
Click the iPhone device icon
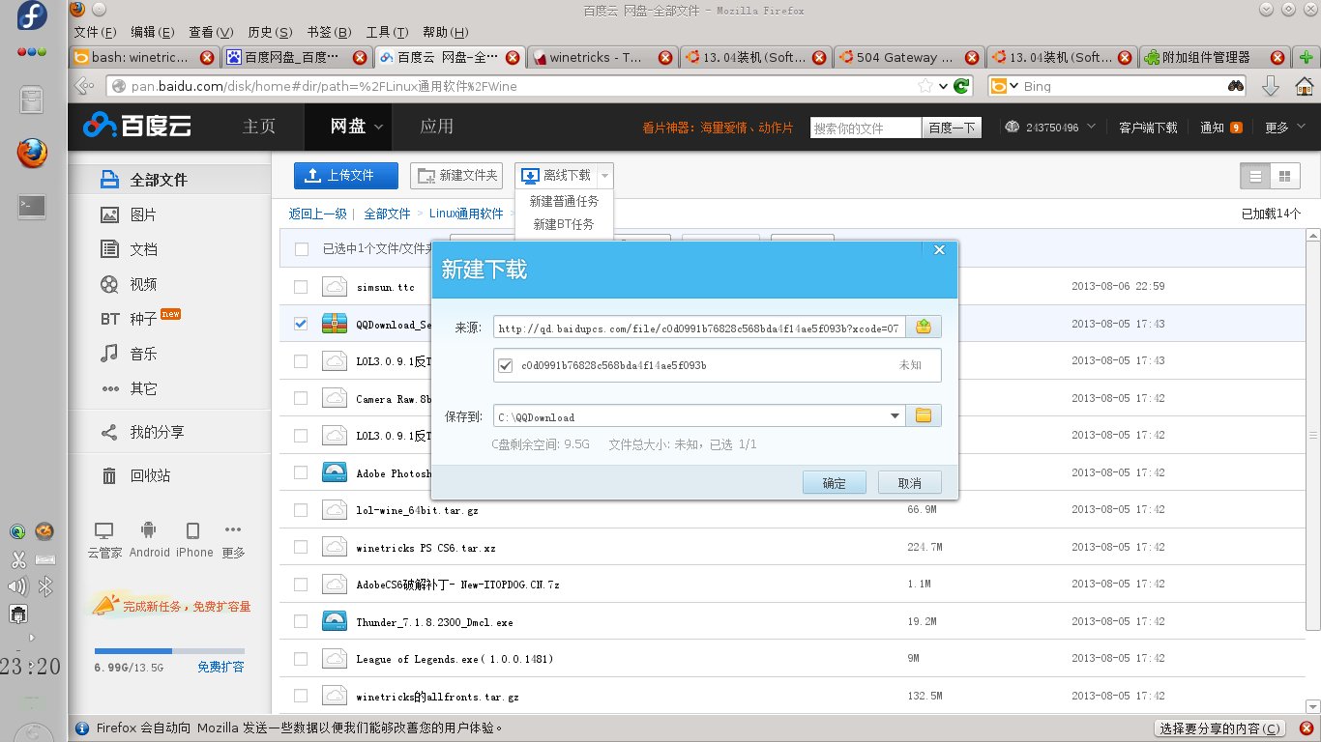click(193, 530)
